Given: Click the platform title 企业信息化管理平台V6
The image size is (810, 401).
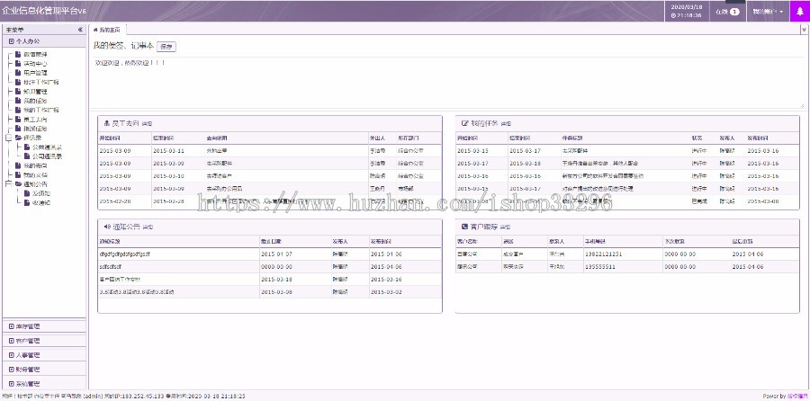Looking at the screenshot, I should 43,11.
